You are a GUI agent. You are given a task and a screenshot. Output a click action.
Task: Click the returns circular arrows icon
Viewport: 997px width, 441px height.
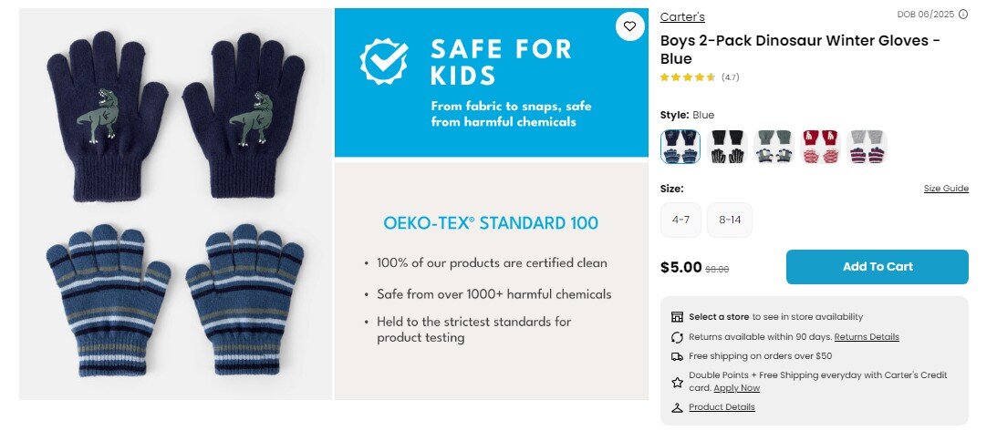677,337
